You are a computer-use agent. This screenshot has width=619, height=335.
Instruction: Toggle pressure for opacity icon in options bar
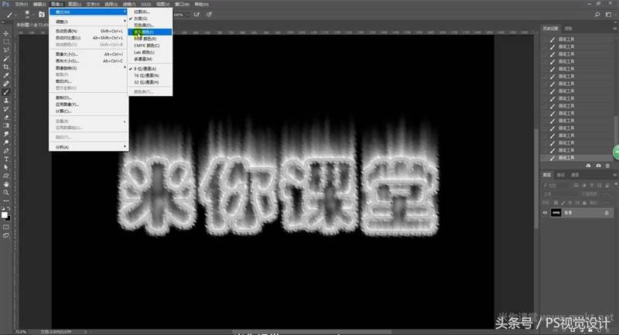[x=197, y=15]
